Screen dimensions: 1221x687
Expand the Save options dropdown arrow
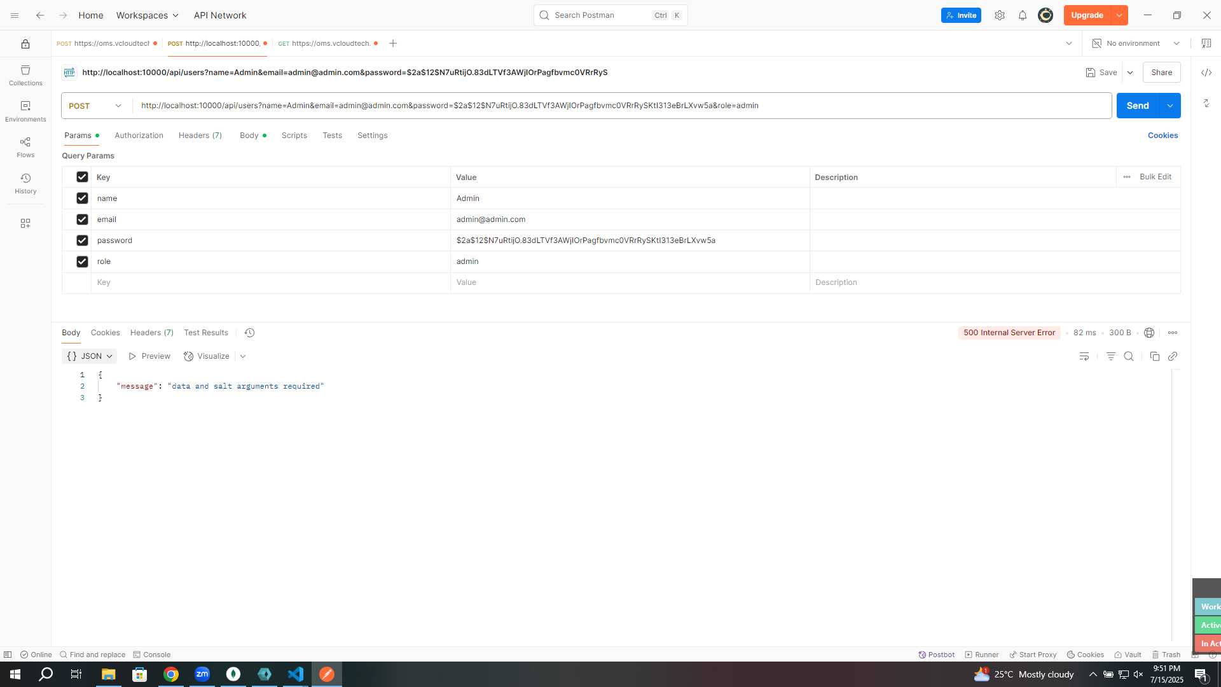coord(1130,73)
